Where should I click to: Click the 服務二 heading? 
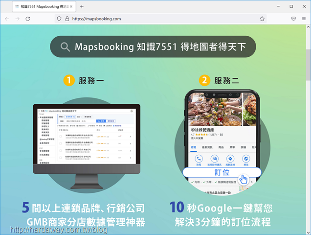point(226,81)
